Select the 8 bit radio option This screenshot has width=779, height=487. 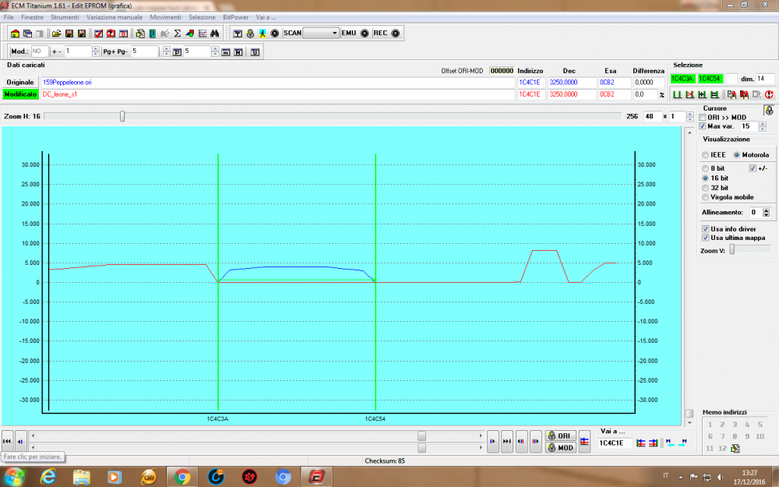[706, 168]
